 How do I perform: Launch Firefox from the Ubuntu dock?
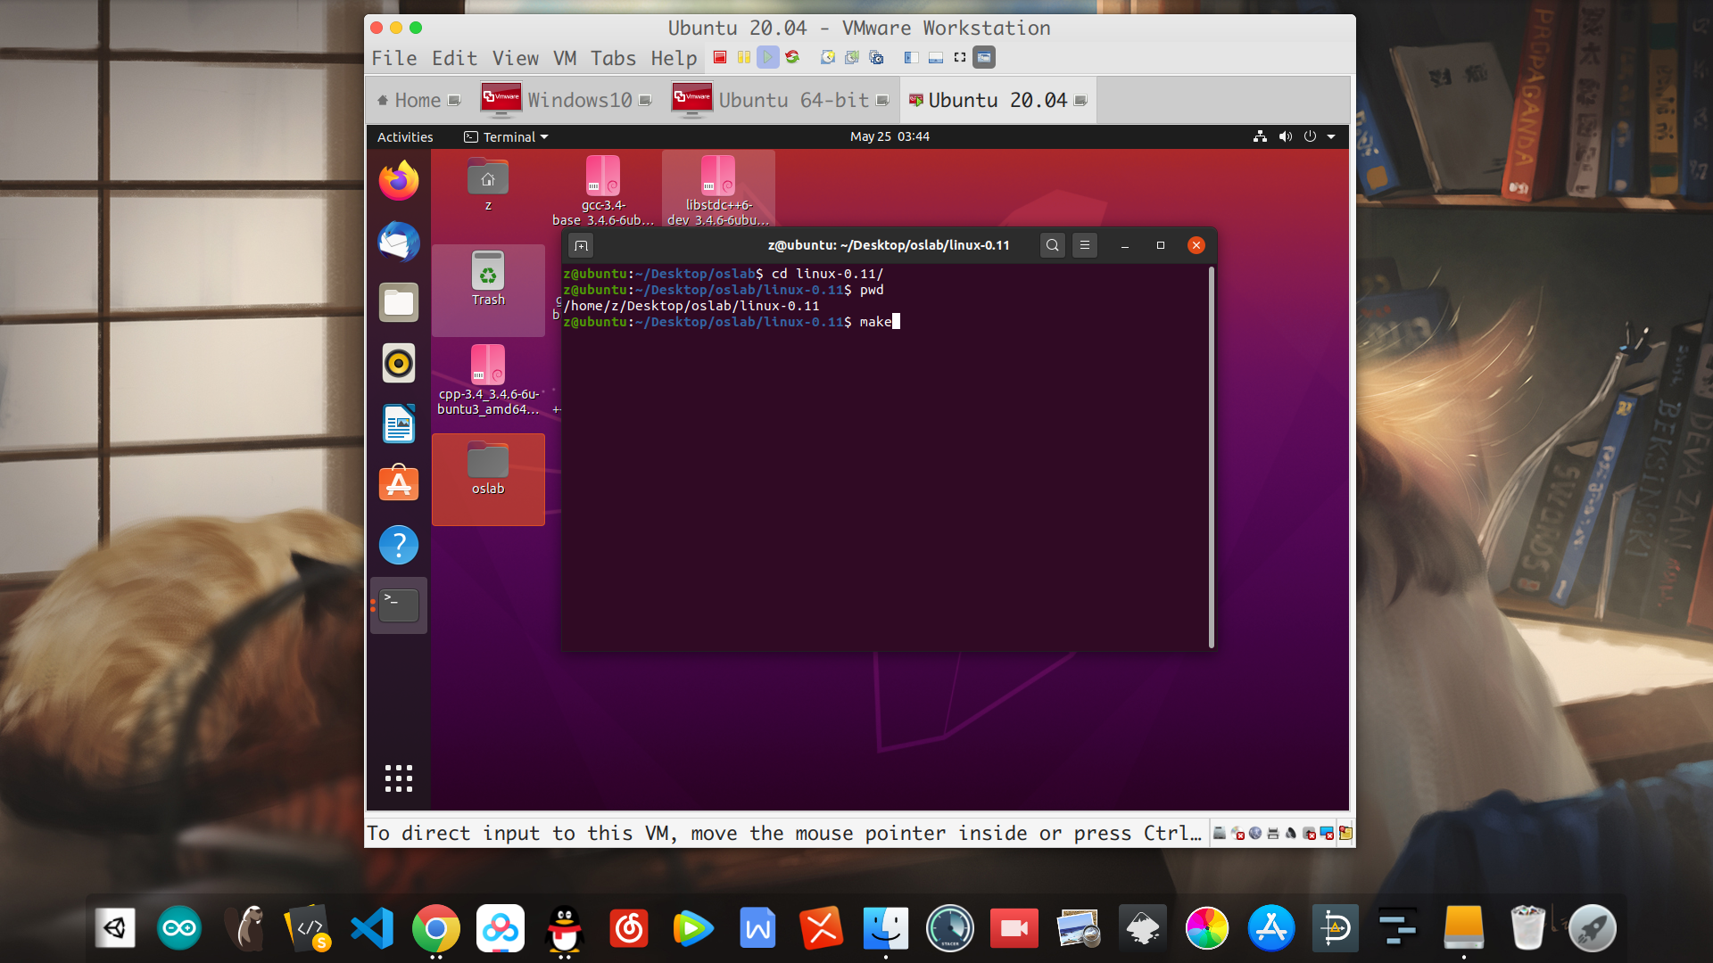coord(398,180)
